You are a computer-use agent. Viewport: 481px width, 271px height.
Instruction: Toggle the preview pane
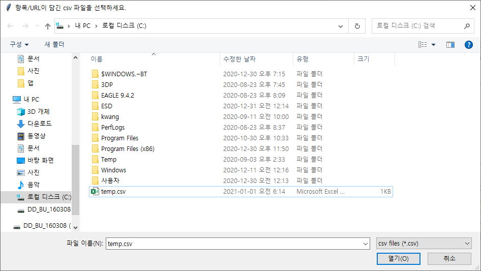[x=450, y=45]
